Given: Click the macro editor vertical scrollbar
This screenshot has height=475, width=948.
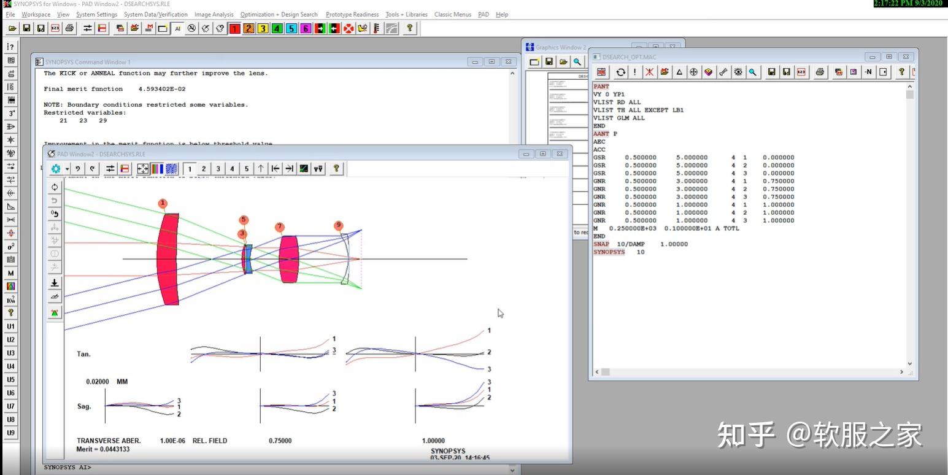Looking at the screenshot, I should tap(910, 225).
